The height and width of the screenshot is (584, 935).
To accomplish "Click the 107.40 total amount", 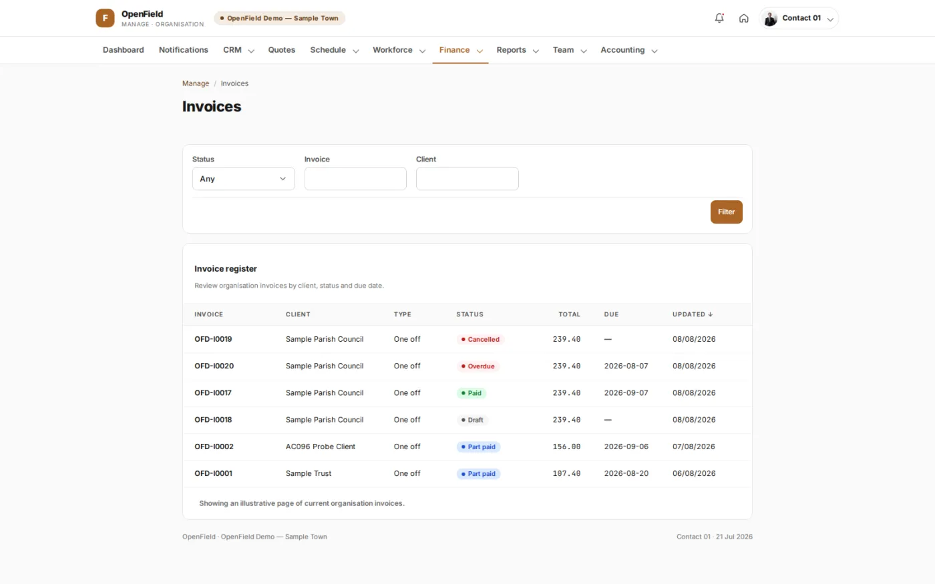I will pos(566,473).
